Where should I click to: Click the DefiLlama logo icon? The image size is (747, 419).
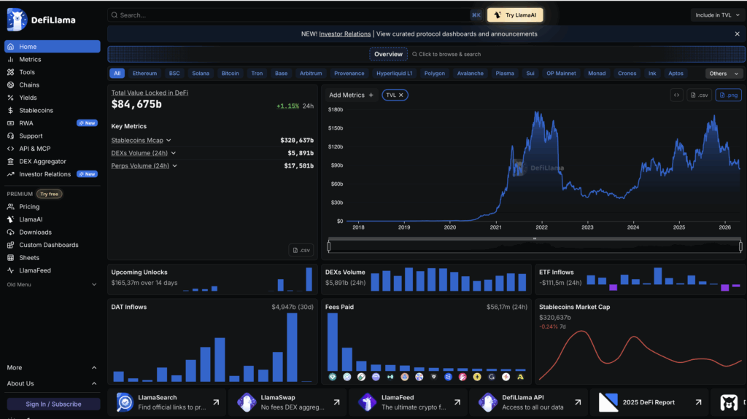click(x=16, y=20)
